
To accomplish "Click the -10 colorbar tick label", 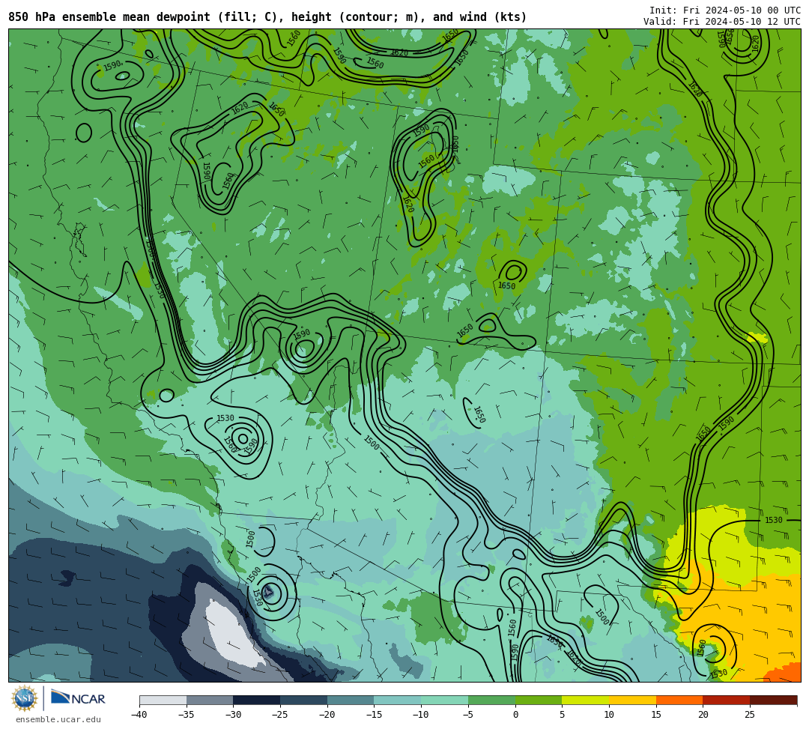I will pos(420,715).
